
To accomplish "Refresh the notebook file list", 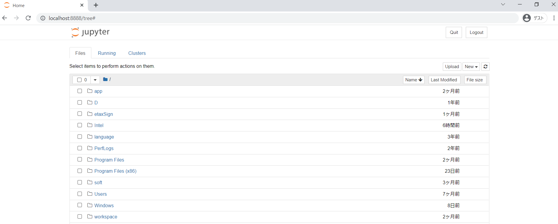I will tap(486, 67).
